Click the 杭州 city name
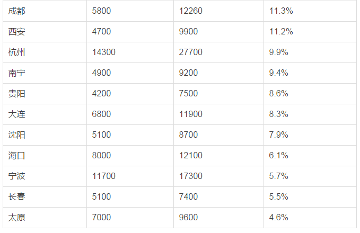The height and width of the screenshot is (233, 360). click(x=17, y=52)
